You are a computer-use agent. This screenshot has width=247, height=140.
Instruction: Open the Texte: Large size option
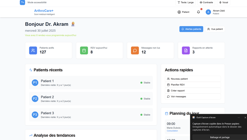[186, 3]
